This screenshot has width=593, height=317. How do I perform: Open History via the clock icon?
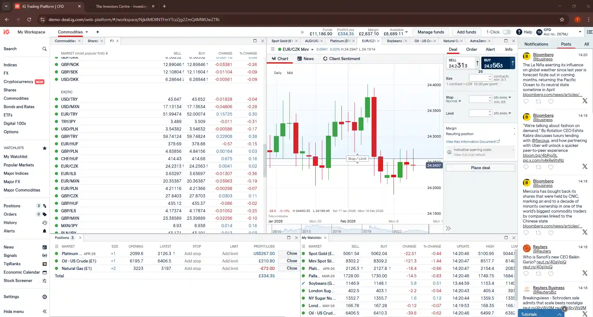[44, 222]
